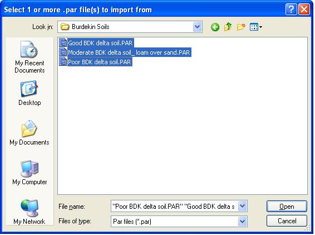Cancel the file import dialog
This screenshot has width=315, height=235.
point(287,221)
